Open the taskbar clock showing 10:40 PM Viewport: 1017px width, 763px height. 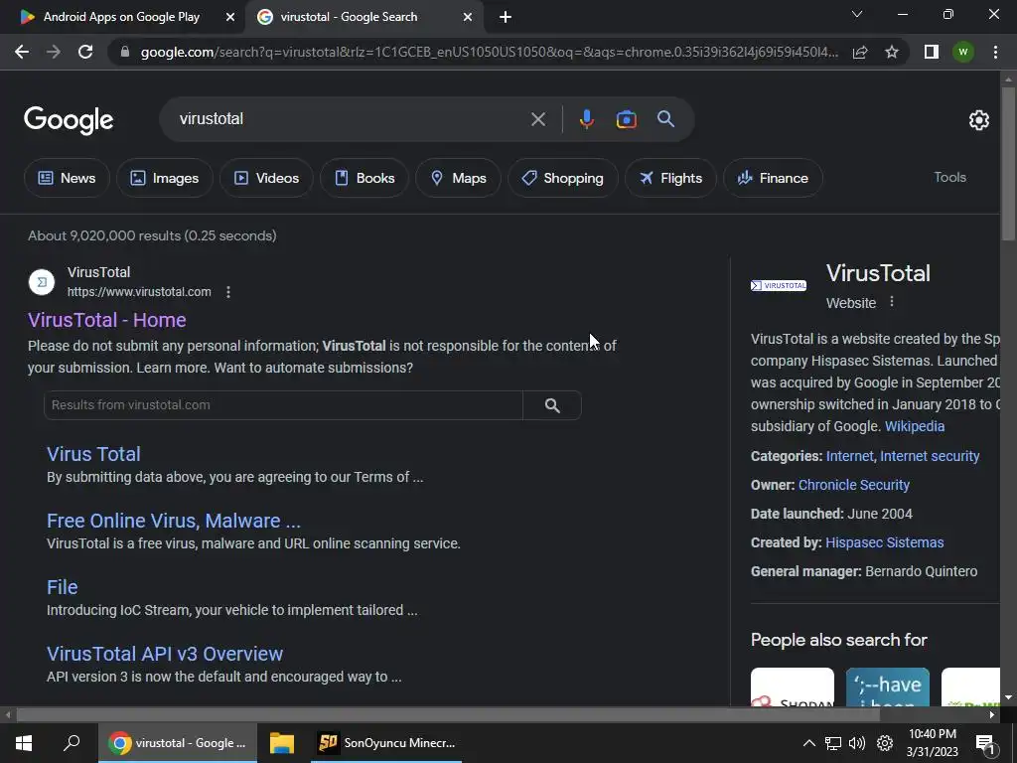coord(932,743)
